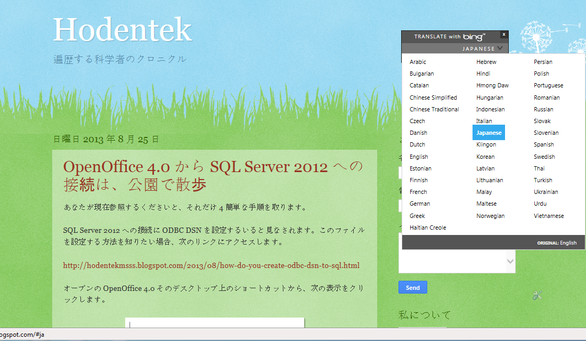This screenshot has width=586, height=341.
Task: Pick Urdu translation option
Action: coord(540,204)
